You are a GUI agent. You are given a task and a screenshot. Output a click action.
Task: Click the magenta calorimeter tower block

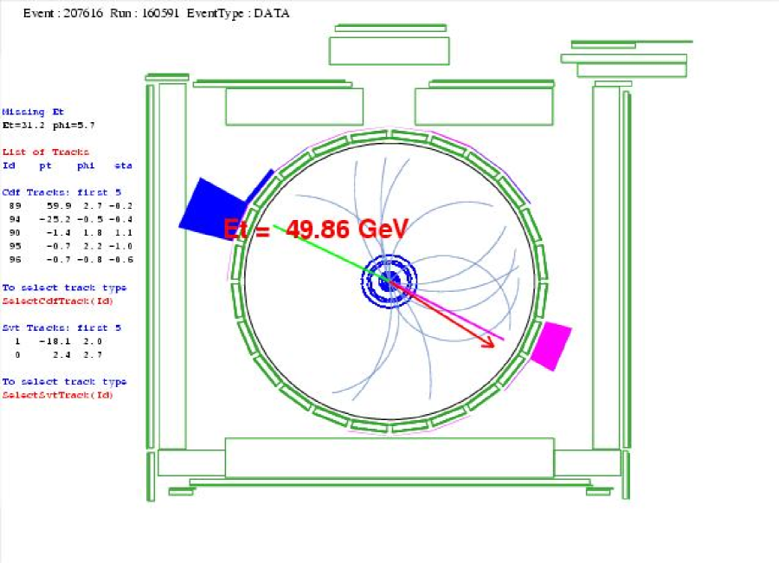pos(550,345)
